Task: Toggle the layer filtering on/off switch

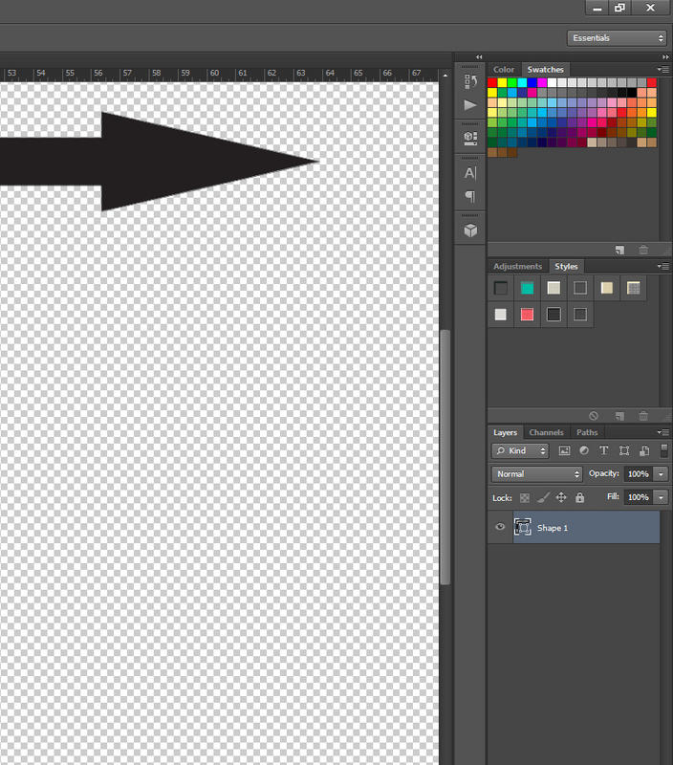Action: (x=663, y=450)
